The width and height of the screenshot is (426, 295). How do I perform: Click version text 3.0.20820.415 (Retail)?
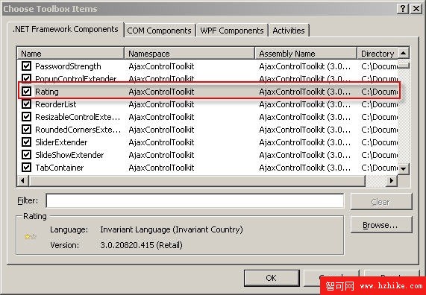pos(141,245)
